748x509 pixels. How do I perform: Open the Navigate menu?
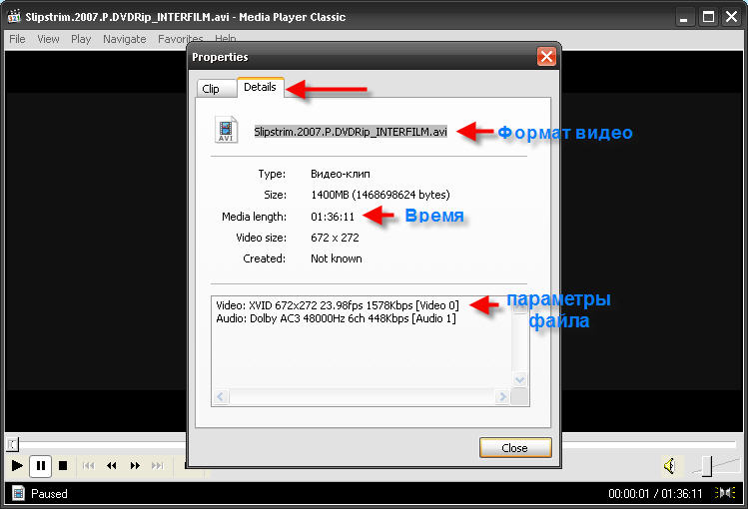click(125, 39)
